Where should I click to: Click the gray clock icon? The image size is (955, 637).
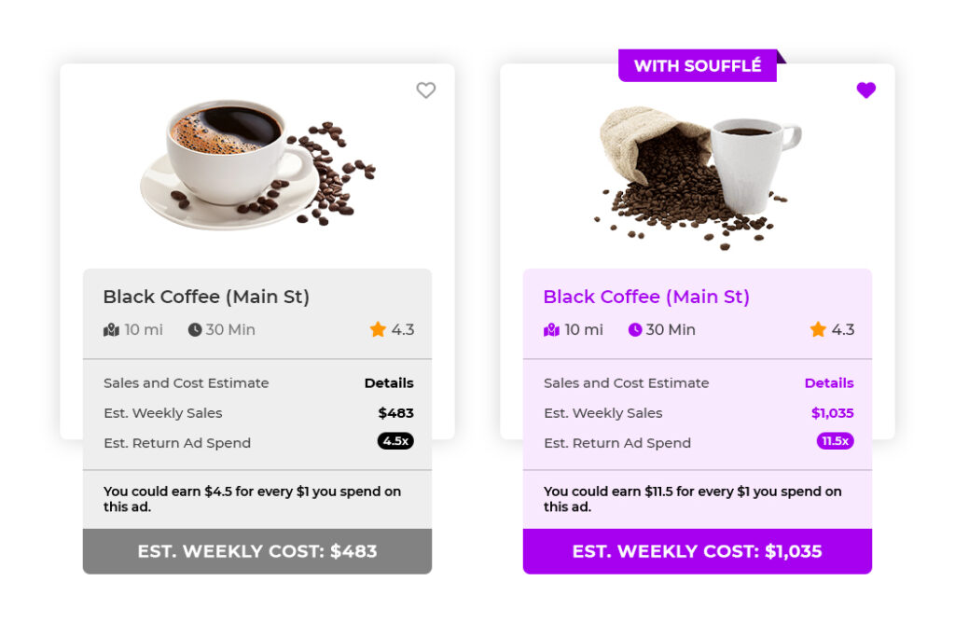click(x=194, y=330)
